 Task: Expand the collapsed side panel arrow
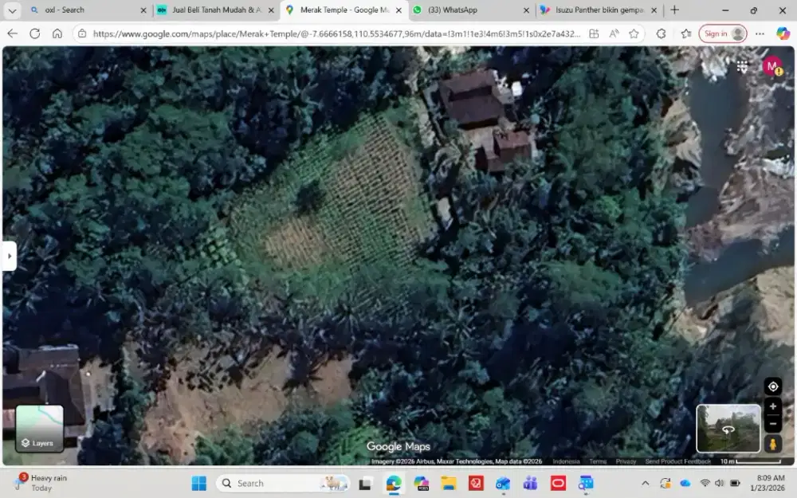[9, 256]
